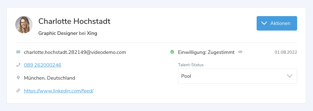Click the Einwilligung: Zugestimmt status text
Image resolution: width=313 pixels, height=111 pixels.
coord(206,52)
